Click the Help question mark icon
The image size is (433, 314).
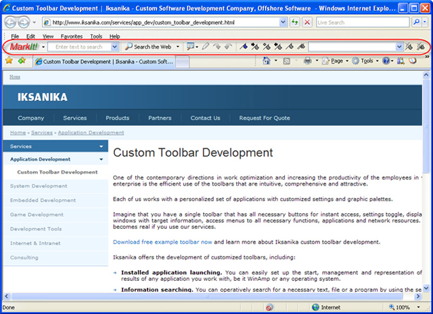click(386, 61)
